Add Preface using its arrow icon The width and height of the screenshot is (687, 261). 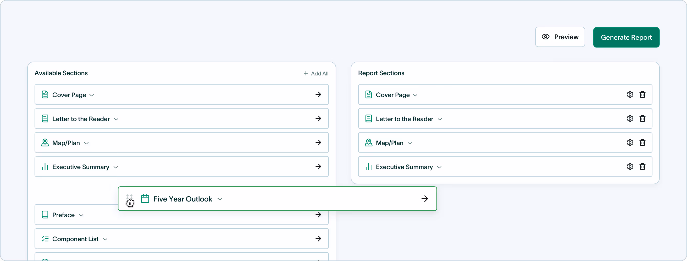tap(318, 215)
